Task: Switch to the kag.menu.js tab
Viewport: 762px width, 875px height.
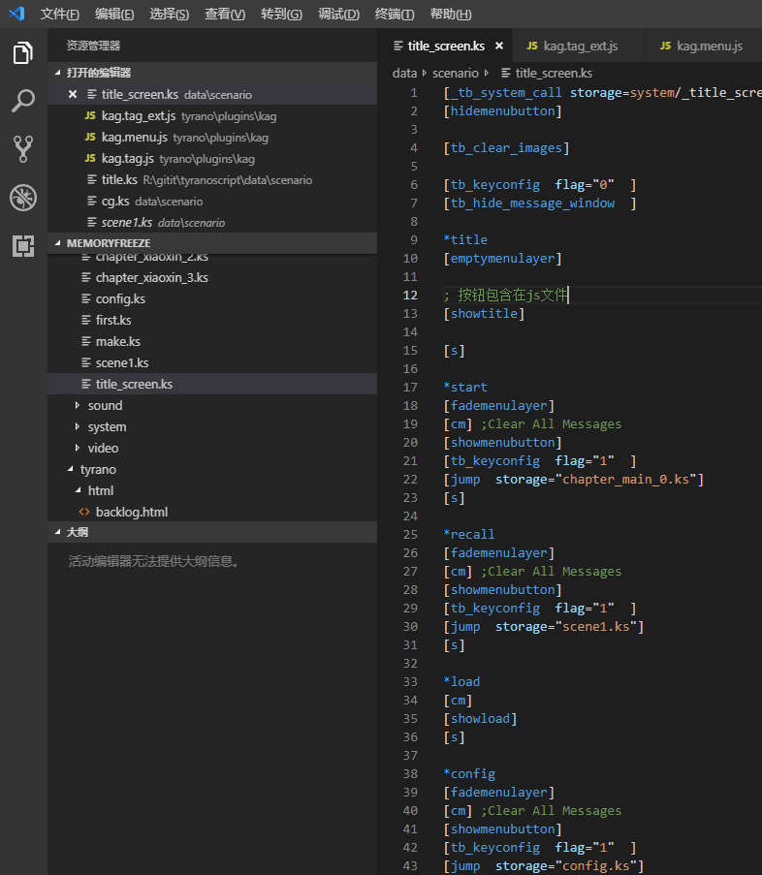Action: click(709, 46)
